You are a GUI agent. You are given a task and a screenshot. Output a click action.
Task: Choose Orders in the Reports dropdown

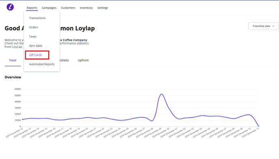(x=33, y=28)
